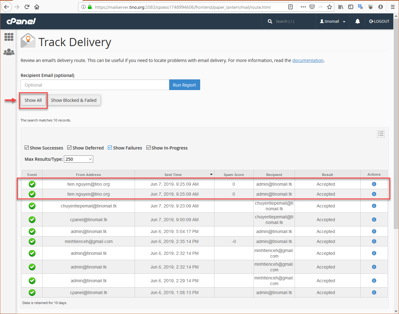Open the page actions three-dot menu
The height and width of the screenshot is (314, 399).
click(303, 7)
